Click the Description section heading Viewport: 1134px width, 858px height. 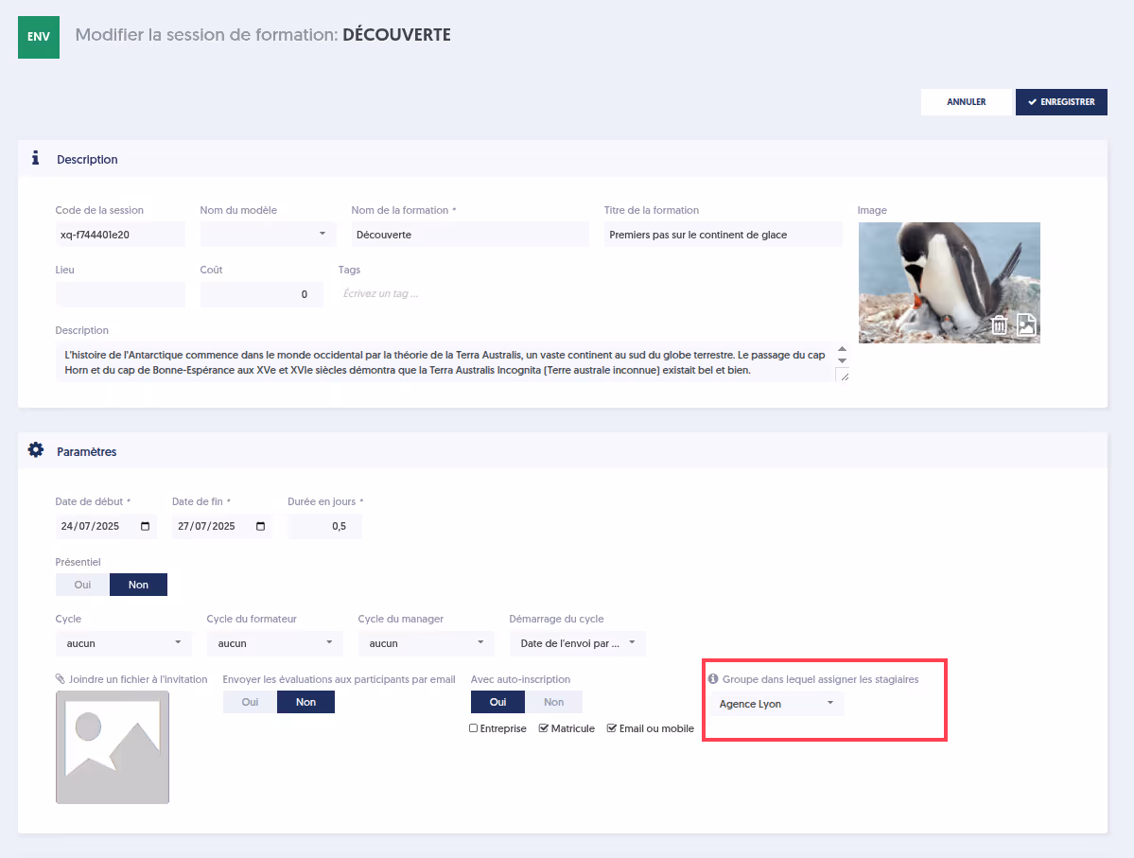click(87, 159)
